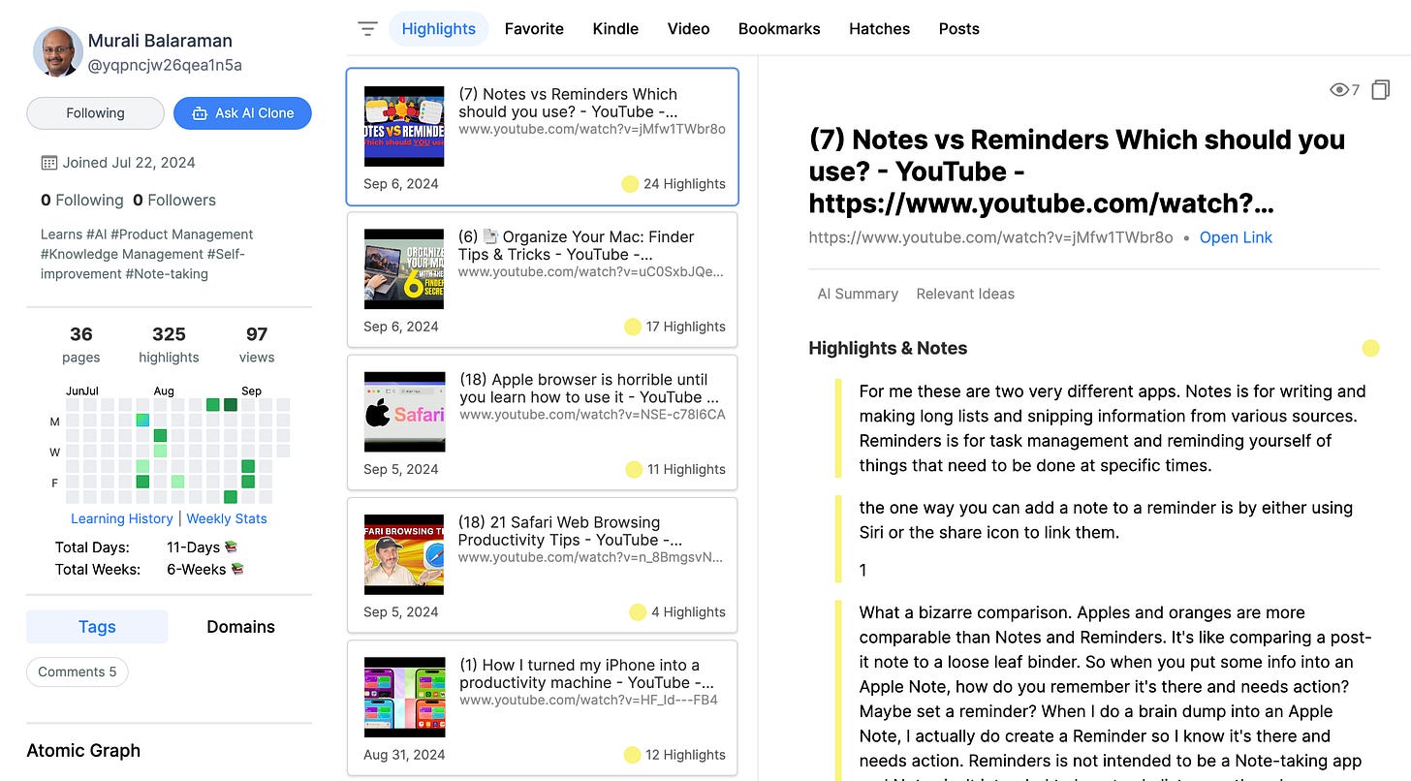Click the 36 pages stat
The height and width of the screenshot is (781, 1411).
81,344
